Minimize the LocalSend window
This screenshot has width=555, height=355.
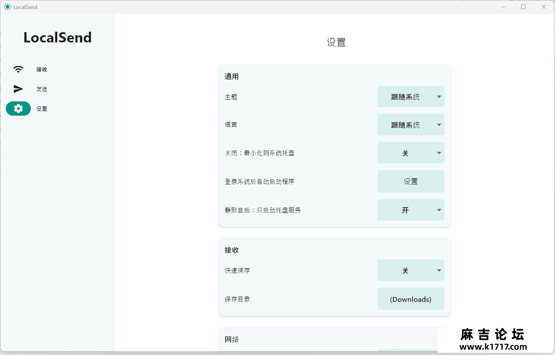(503, 7)
